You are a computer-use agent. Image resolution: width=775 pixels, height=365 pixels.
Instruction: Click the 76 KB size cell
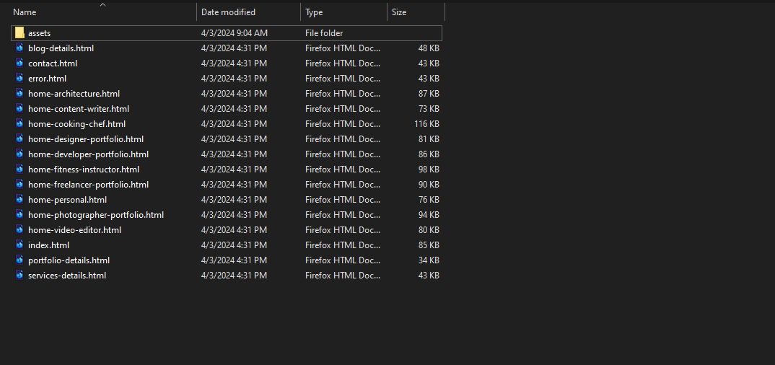[429, 200]
